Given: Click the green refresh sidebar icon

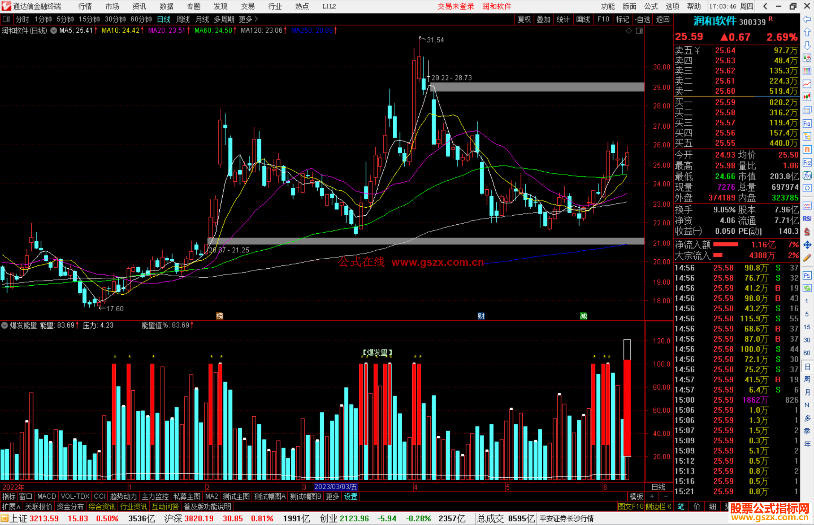Looking at the screenshot, I should (x=807, y=288).
